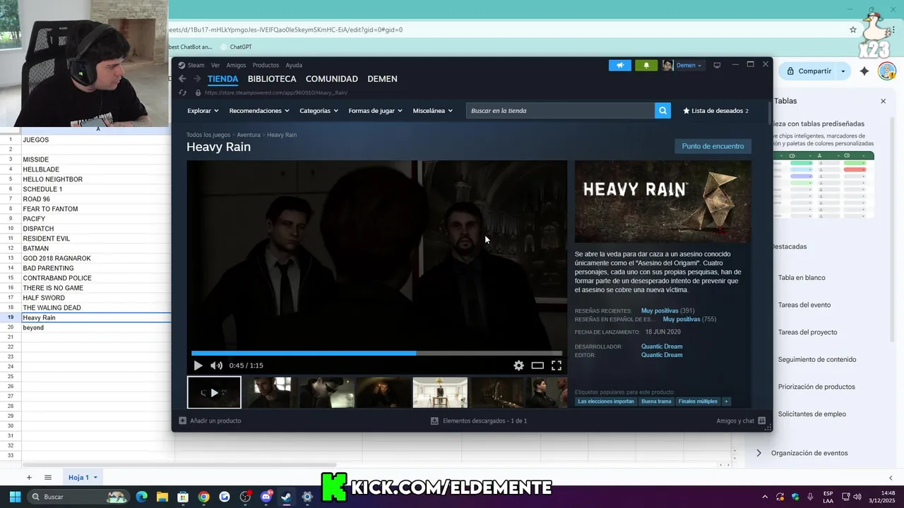Open trailer video settings gear
Viewport: 904px width, 508px height.
518,365
